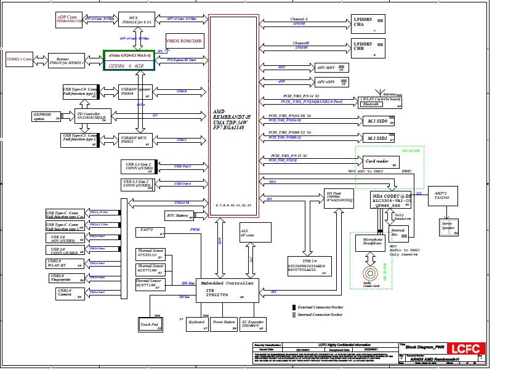Select the SPI Flash 256Mbits block
This screenshot has width=524, height=370.
coord(339,198)
